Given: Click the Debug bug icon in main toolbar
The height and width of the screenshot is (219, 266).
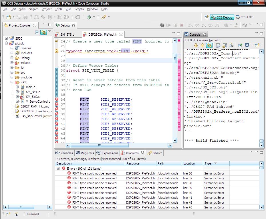Looking at the screenshot, I should coord(89,17).
